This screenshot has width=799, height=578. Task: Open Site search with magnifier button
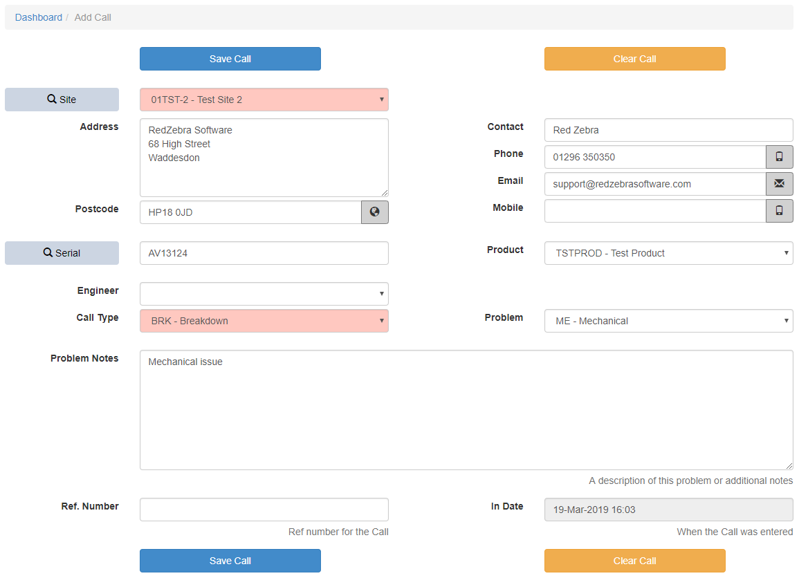(62, 100)
